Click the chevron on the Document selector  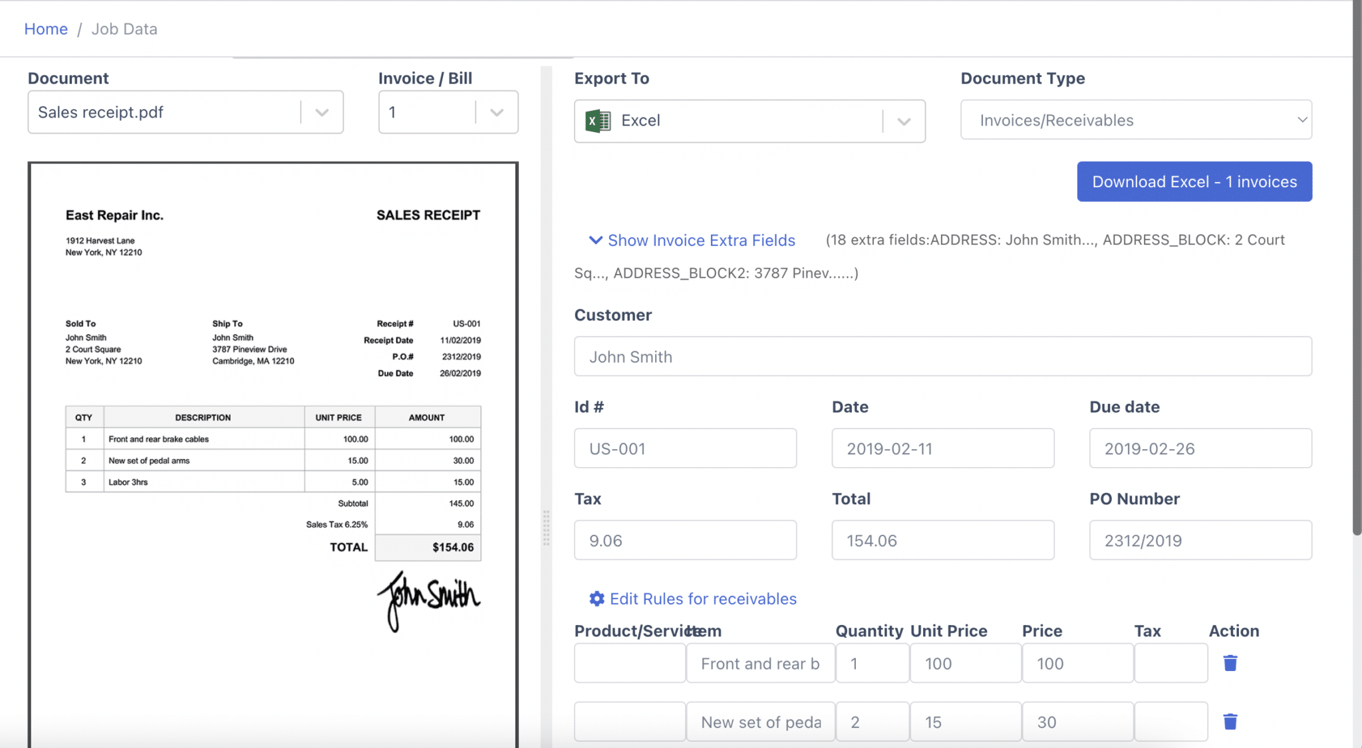pos(322,112)
